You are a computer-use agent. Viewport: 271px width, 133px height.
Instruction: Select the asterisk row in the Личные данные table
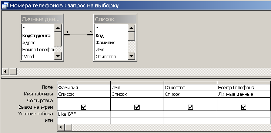tap(23, 28)
